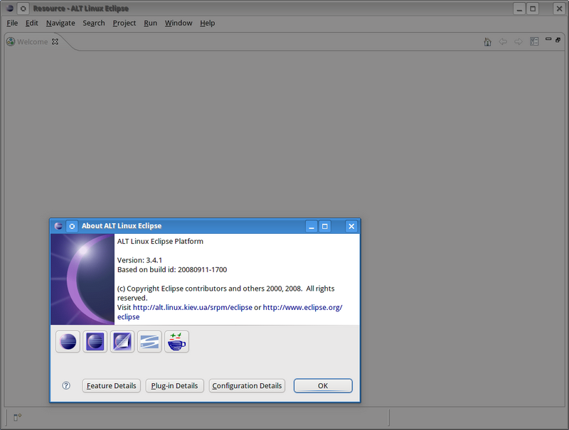Open the Help menu

[x=207, y=23]
